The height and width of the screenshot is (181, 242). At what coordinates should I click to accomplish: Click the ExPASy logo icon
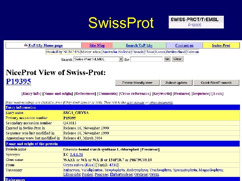(26, 45)
